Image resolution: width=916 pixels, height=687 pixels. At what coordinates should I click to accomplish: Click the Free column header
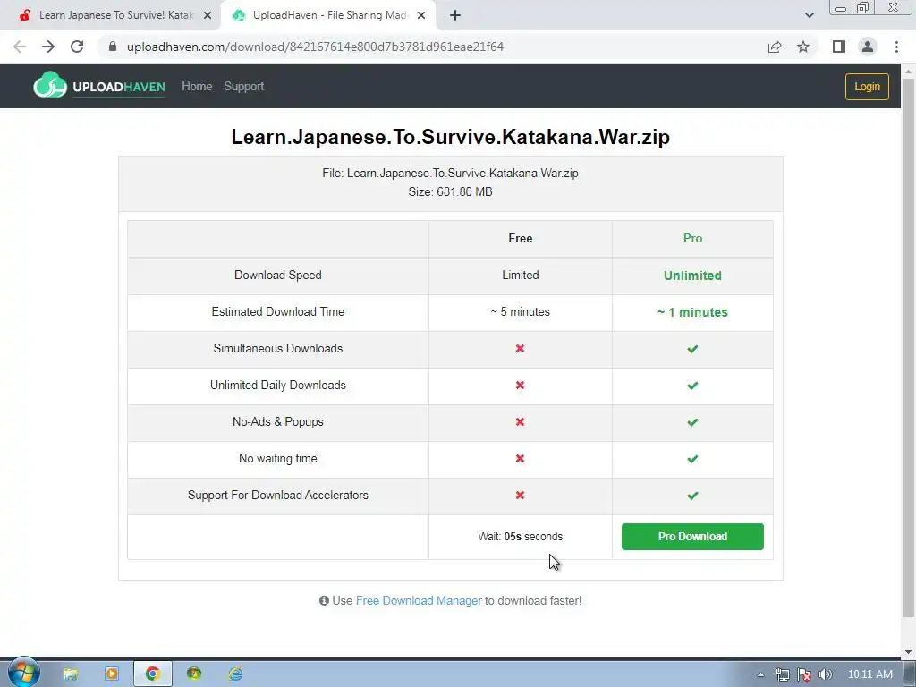tap(520, 238)
